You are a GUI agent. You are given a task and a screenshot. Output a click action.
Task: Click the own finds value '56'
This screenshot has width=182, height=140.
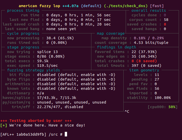click(157, 88)
